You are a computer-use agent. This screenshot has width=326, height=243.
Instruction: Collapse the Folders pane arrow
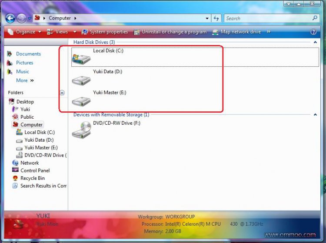pyautogui.click(x=62, y=93)
